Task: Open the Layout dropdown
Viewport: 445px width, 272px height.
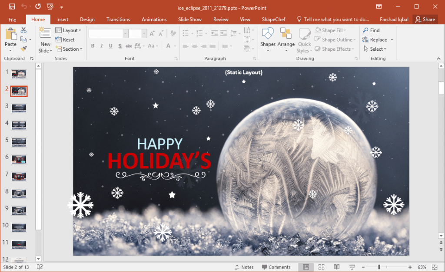Action: (69, 30)
